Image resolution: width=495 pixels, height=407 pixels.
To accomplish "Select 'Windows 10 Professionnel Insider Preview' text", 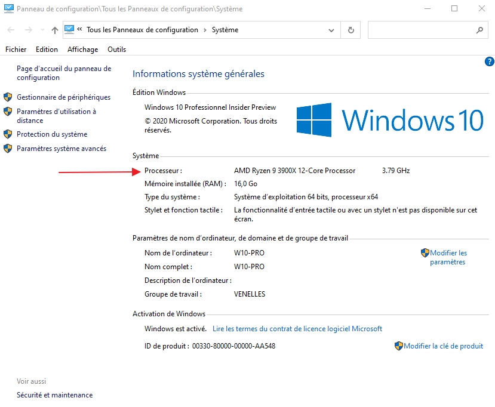I will coord(210,107).
